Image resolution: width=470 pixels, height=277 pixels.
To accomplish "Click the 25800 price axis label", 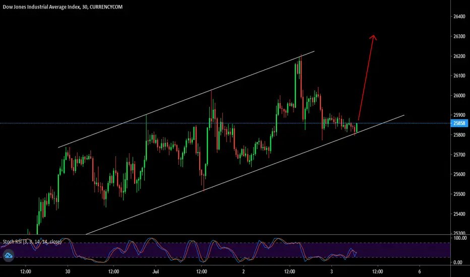I will point(459,135).
